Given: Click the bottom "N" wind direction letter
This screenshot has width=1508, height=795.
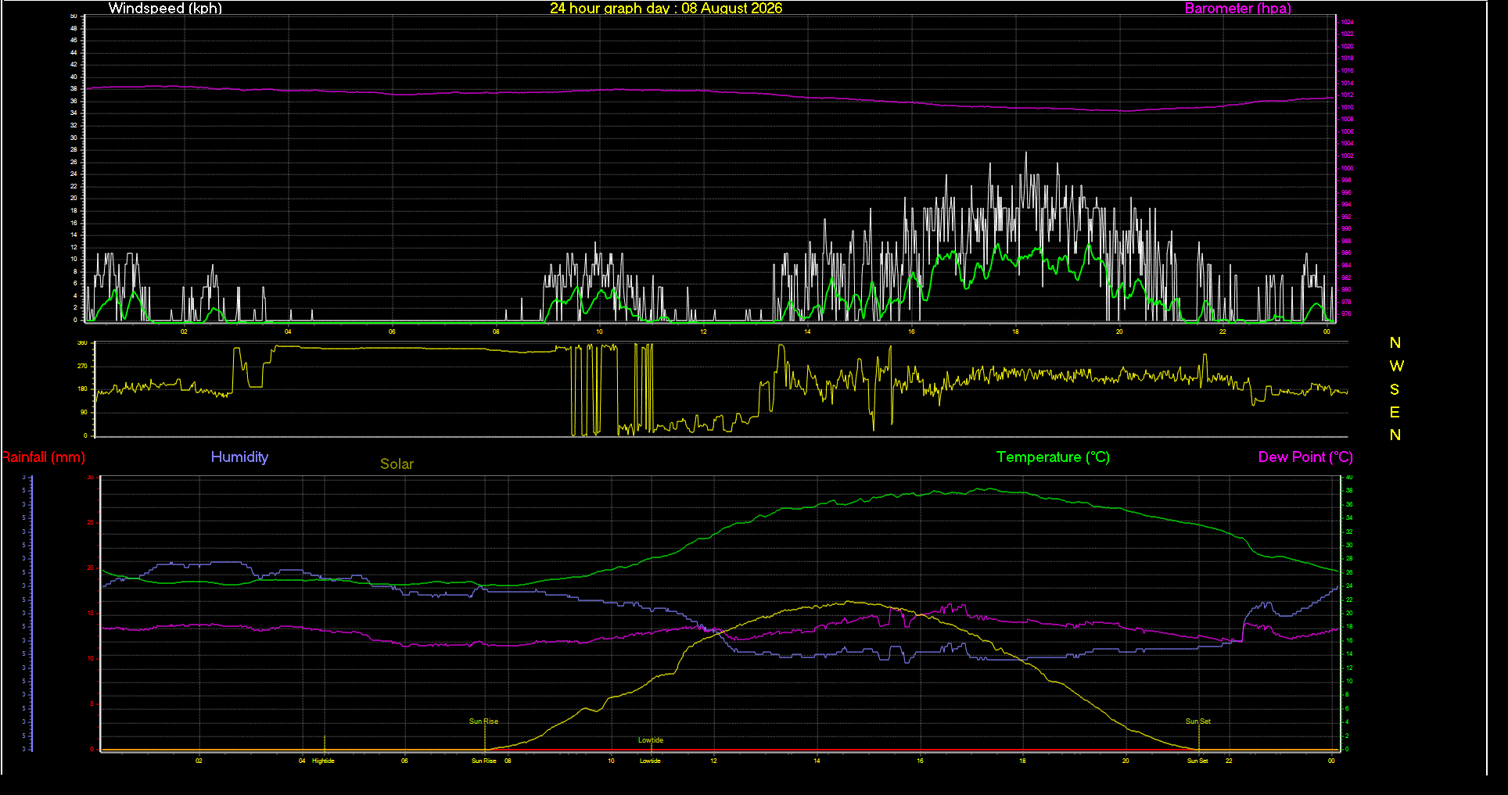Looking at the screenshot, I should tap(1395, 435).
